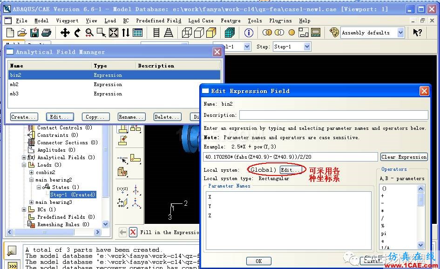Click the Create Datum Point tool
Screen dimensions: 440x269
coord(122,190)
